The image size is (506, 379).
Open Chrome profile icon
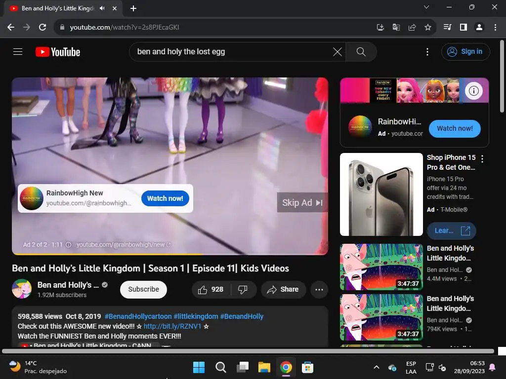pyautogui.click(x=479, y=28)
